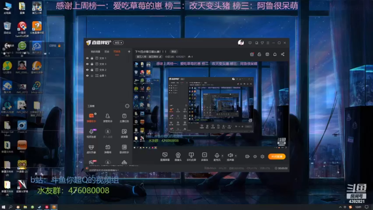Add a 多媒体 media source
Screen dimensions: 373x210
(204, 157)
